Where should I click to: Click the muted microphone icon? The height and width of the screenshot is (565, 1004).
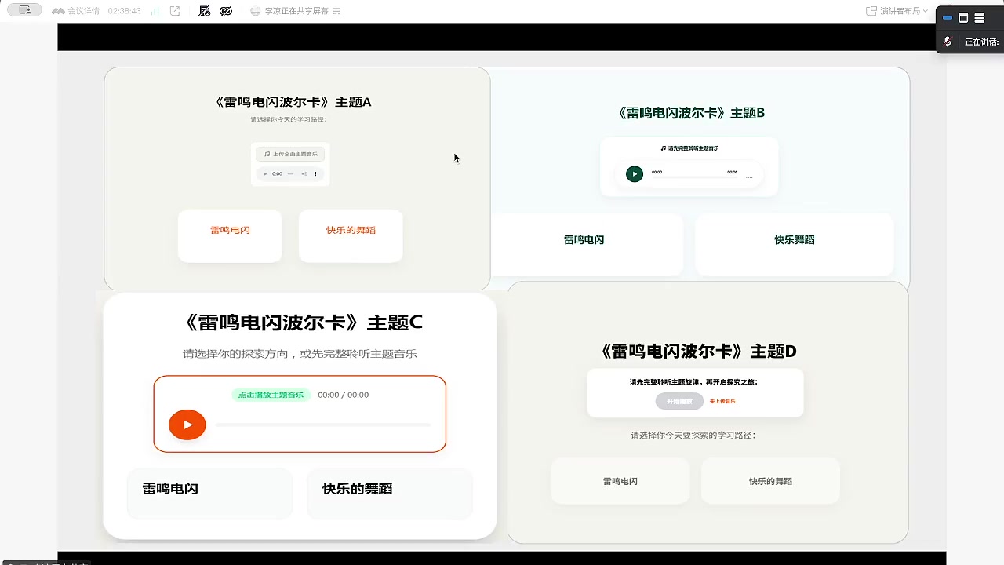(948, 42)
